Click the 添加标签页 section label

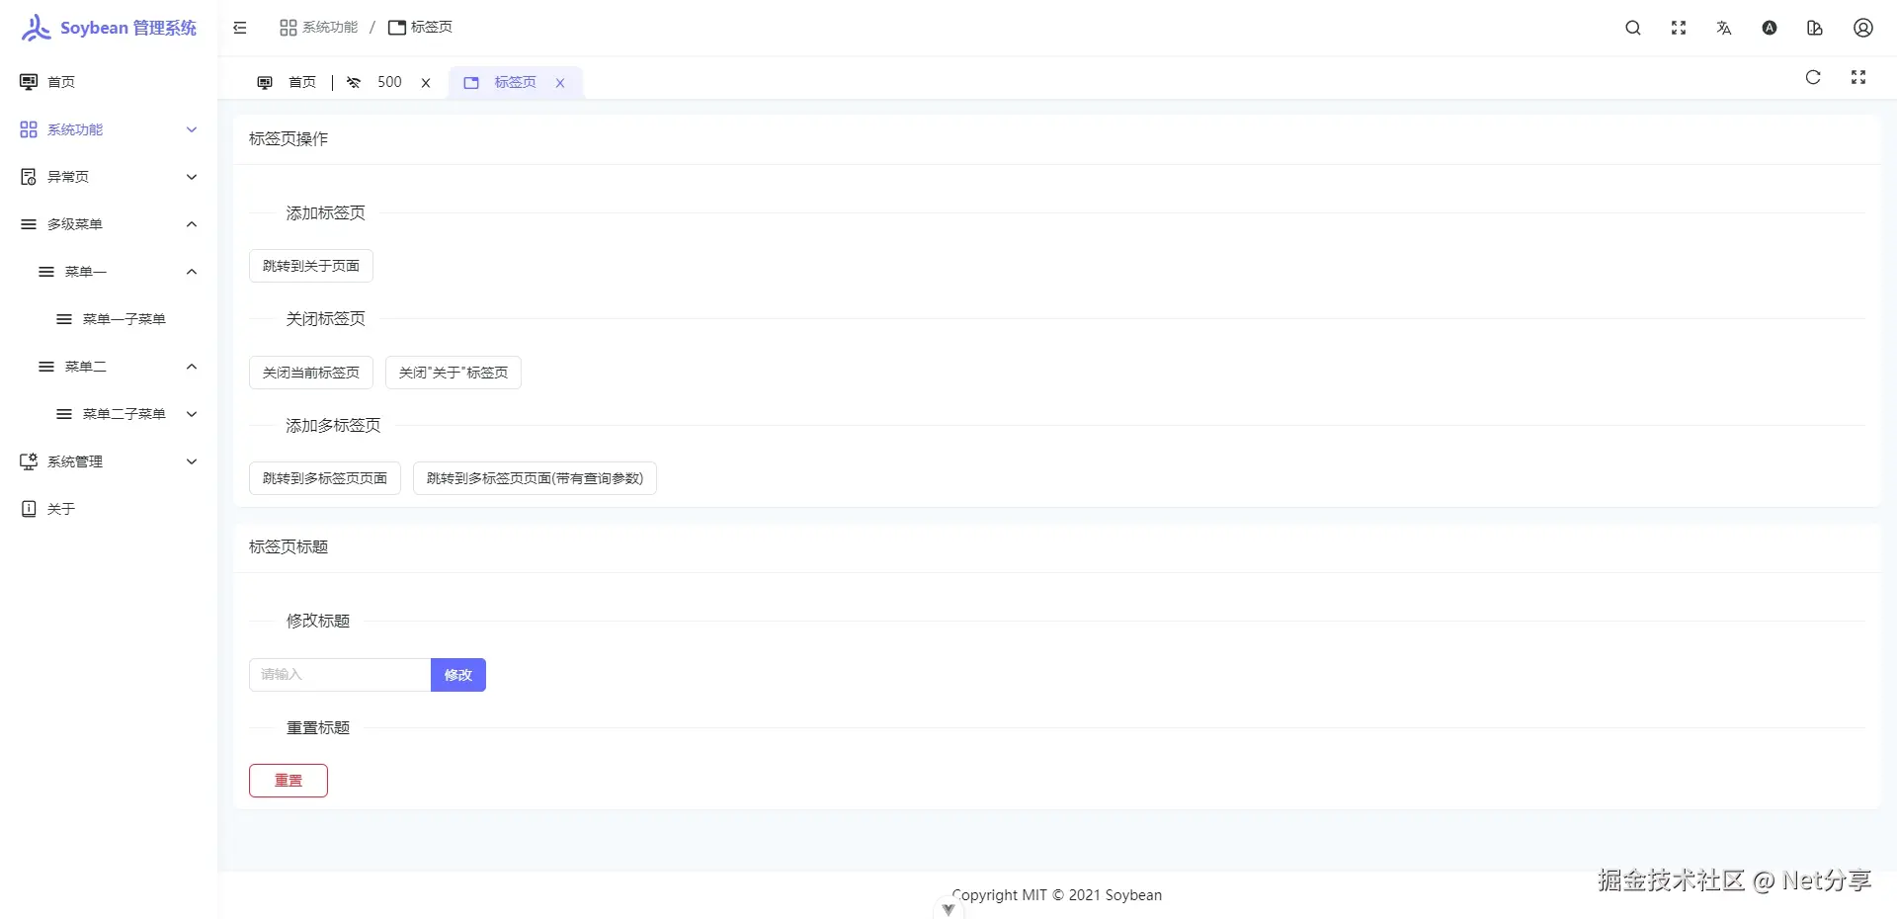coord(326,213)
